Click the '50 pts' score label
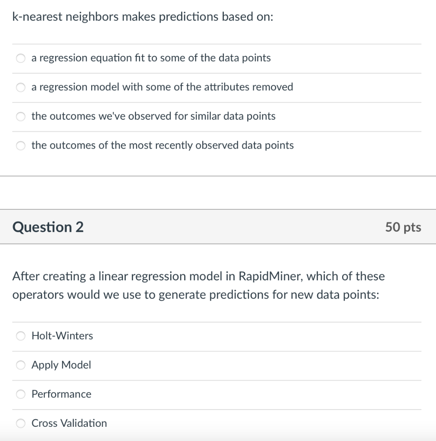 (403, 227)
